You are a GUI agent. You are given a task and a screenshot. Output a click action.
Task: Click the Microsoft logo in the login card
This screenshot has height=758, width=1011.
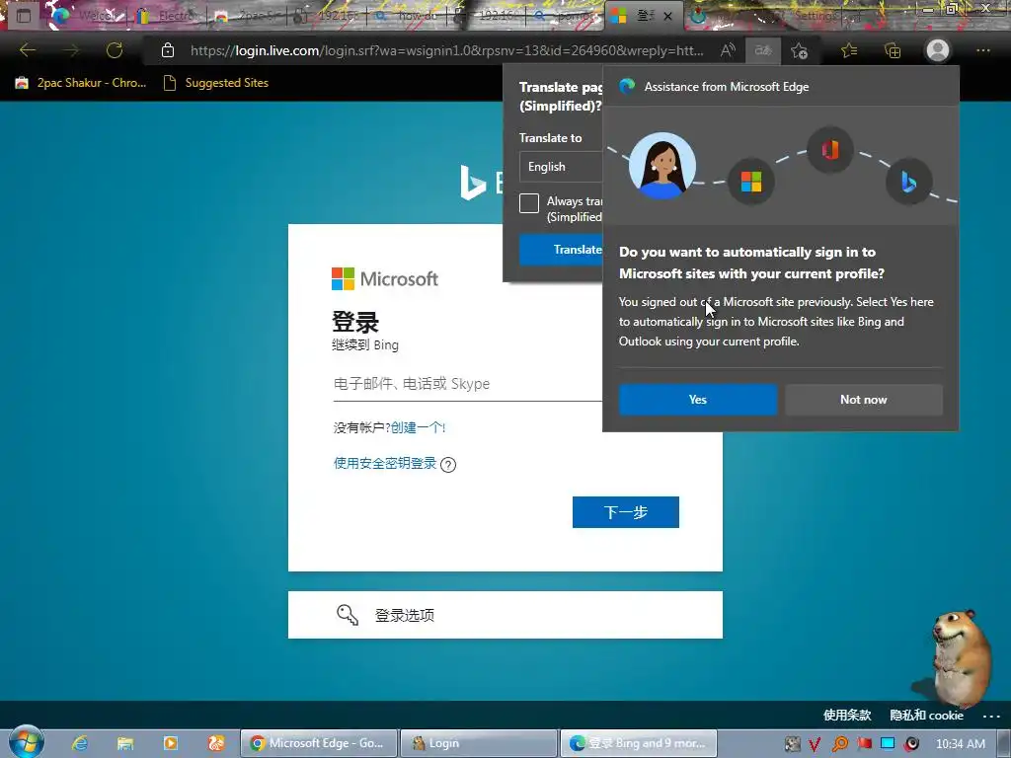[x=385, y=279]
